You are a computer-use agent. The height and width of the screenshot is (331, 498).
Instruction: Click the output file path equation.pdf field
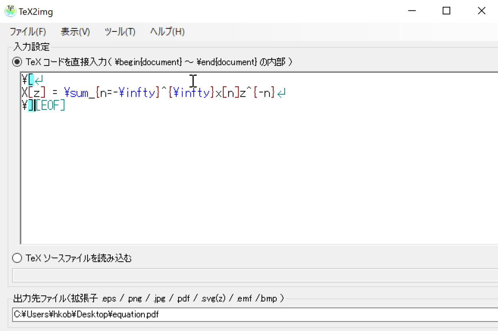(x=255, y=314)
